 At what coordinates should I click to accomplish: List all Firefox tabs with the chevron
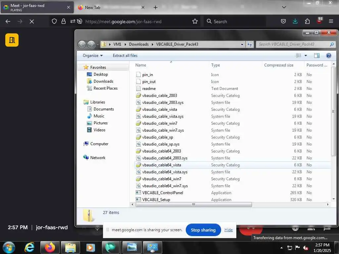tap(284, 7)
